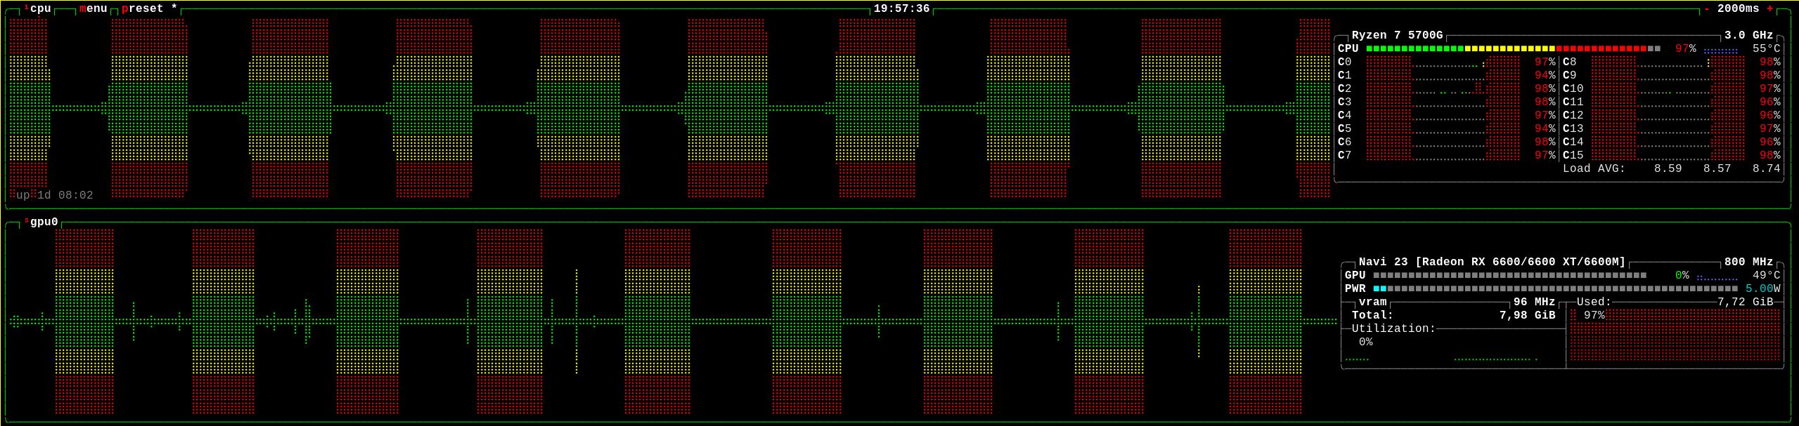This screenshot has width=1799, height=426.
Task: Click the C4 core label
Action: pyautogui.click(x=1345, y=115)
